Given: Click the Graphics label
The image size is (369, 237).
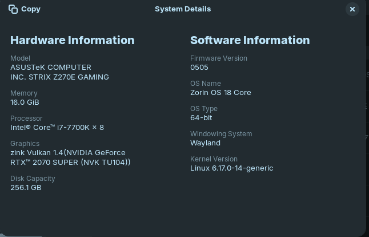Looking at the screenshot, I should (25, 144).
